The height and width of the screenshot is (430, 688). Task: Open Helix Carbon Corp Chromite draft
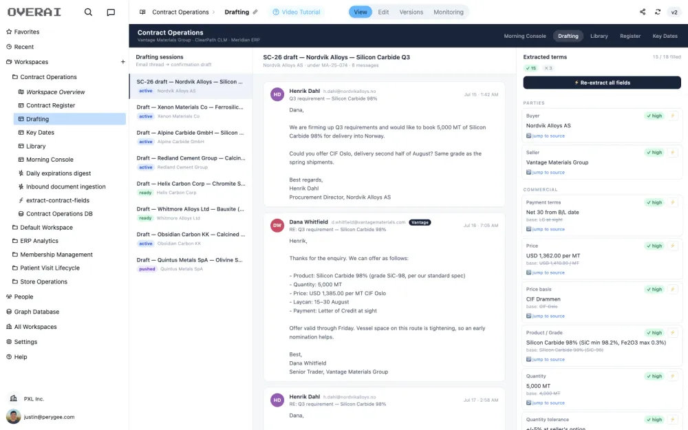click(x=191, y=188)
